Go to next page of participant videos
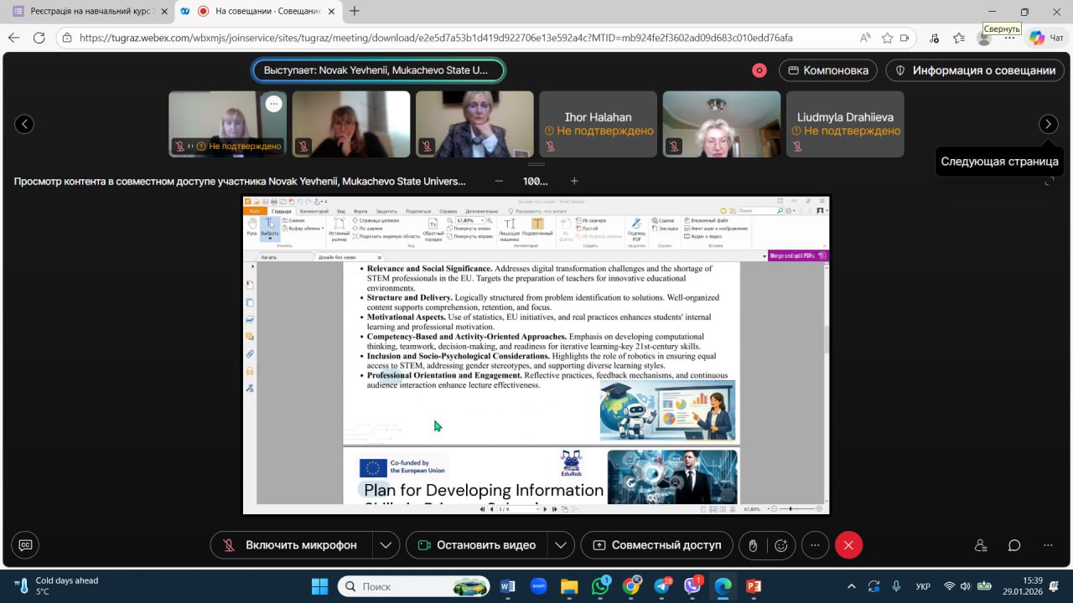 coord(1048,124)
